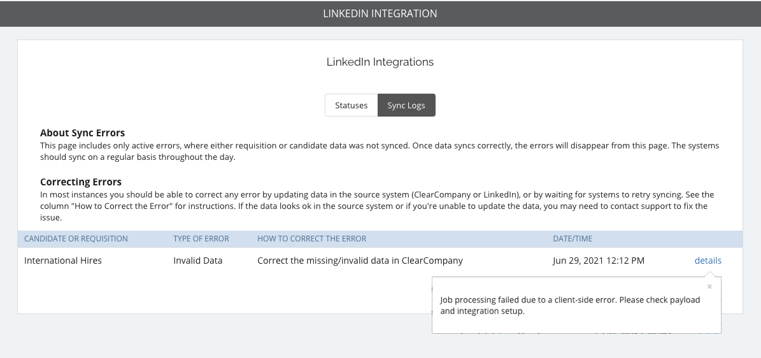Click the correct missing/invalid data instruction text

(360, 261)
